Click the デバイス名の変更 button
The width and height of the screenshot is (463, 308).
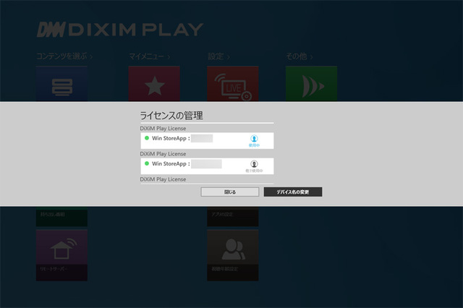click(292, 192)
